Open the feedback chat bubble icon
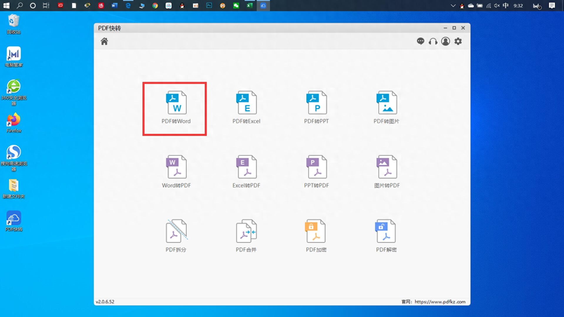This screenshot has width=564, height=317. (421, 41)
